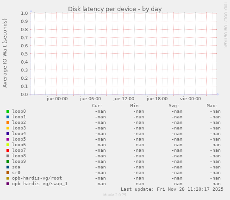
Task: Click the jue 06:00 time axis label
Action: pyautogui.click(x=90, y=99)
